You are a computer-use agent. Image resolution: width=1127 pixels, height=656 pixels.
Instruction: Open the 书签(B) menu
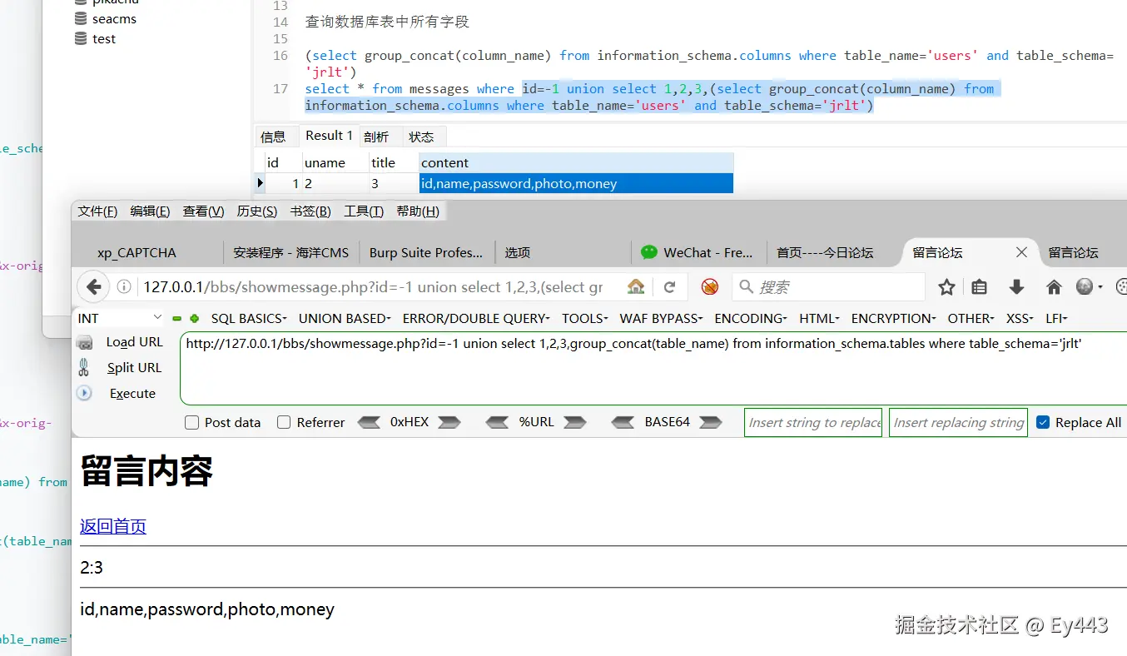tap(310, 211)
